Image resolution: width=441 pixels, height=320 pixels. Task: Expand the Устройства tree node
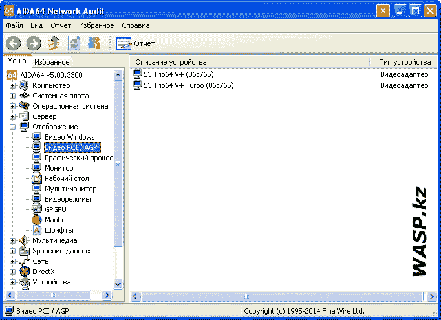point(12,282)
